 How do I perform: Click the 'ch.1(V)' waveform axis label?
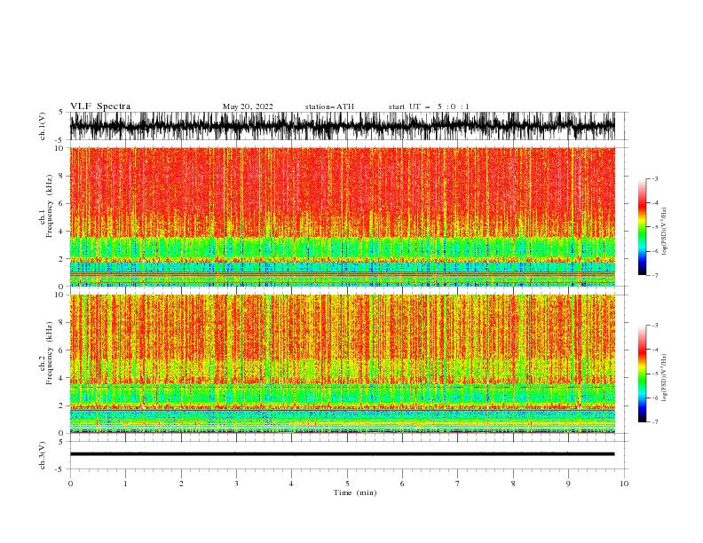click(43, 126)
